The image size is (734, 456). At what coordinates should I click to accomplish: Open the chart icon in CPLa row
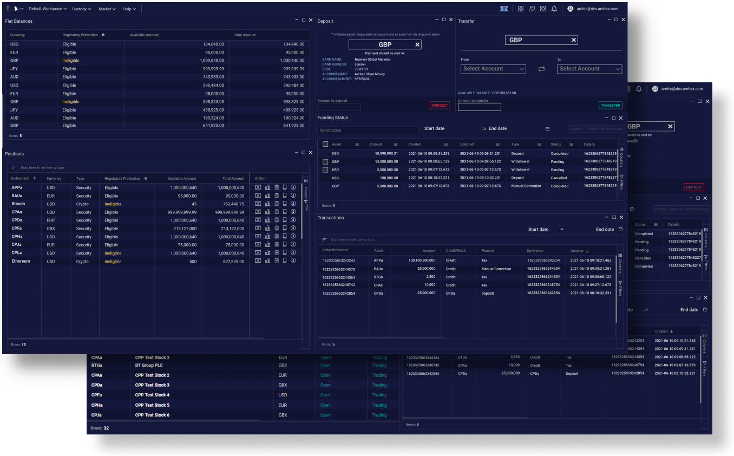point(267,253)
